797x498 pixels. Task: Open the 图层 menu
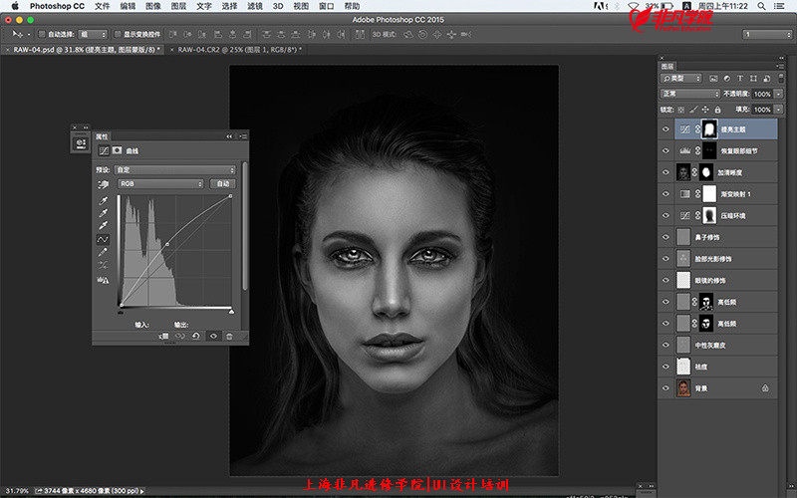tap(178, 6)
